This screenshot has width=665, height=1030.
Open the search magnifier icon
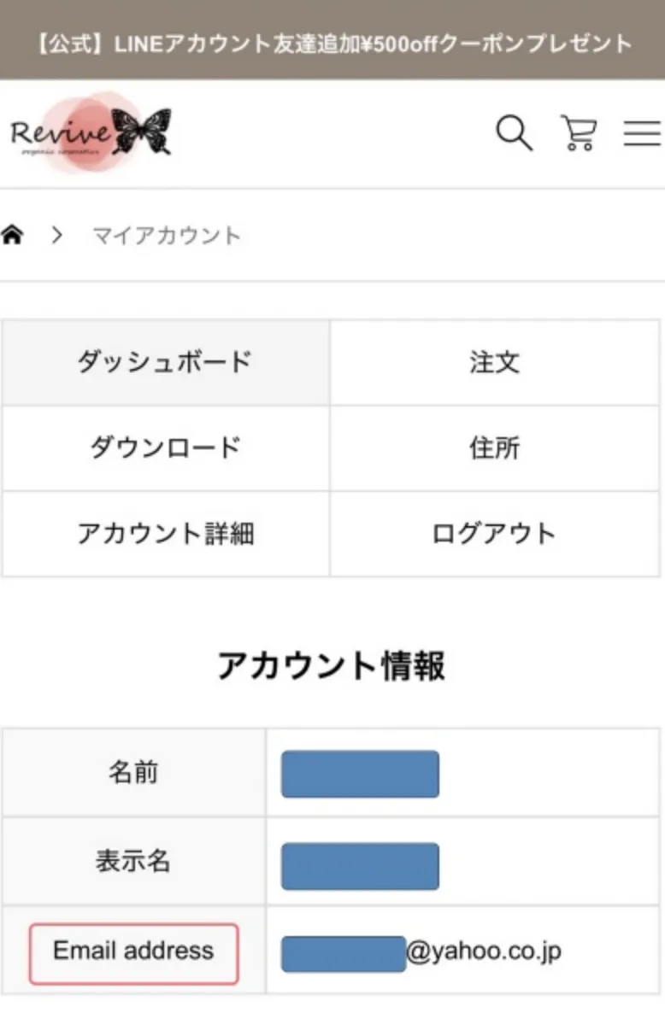[514, 134]
